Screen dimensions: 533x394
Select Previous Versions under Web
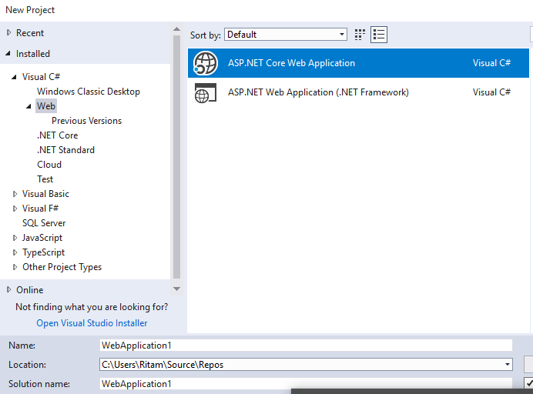tap(86, 121)
